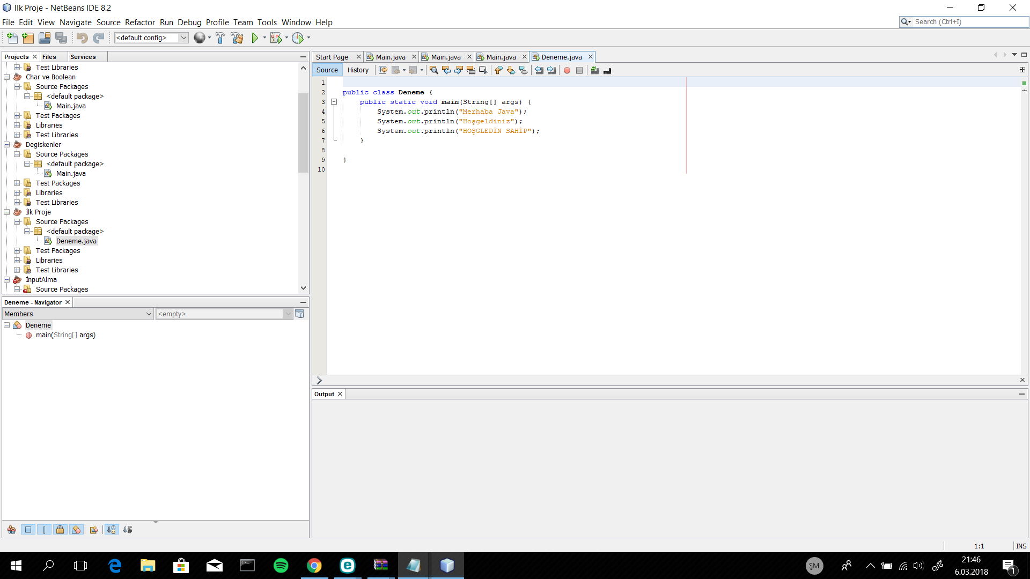Click the red Start Macro Recording icon
The image size is (1030, 579).
(567, 70)
